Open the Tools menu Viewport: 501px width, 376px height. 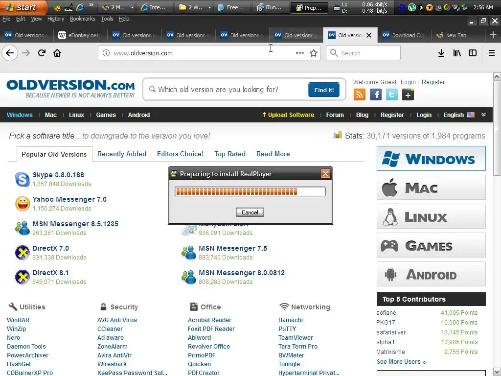pyautogui.click(x=107, y=19)
